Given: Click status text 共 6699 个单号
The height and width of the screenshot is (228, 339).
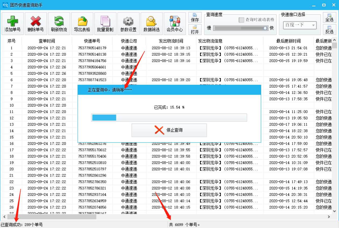Looking at the screenshot, I should 185,225.
